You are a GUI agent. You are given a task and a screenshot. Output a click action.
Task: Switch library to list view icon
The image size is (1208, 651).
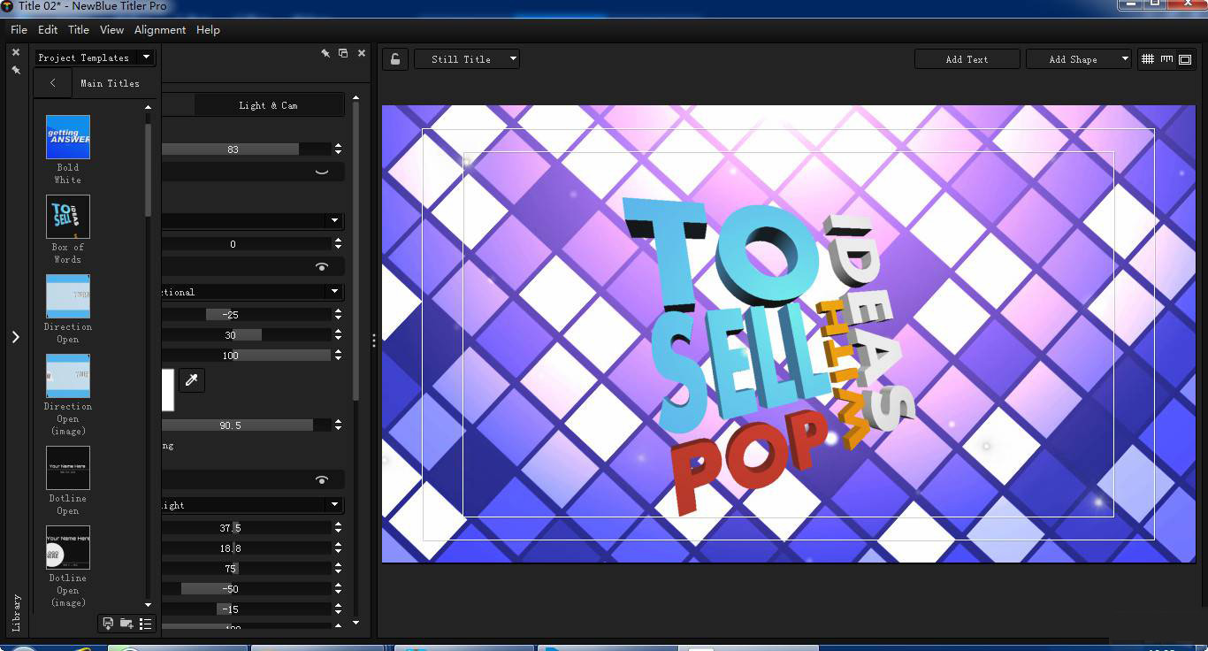pos(146,624)
